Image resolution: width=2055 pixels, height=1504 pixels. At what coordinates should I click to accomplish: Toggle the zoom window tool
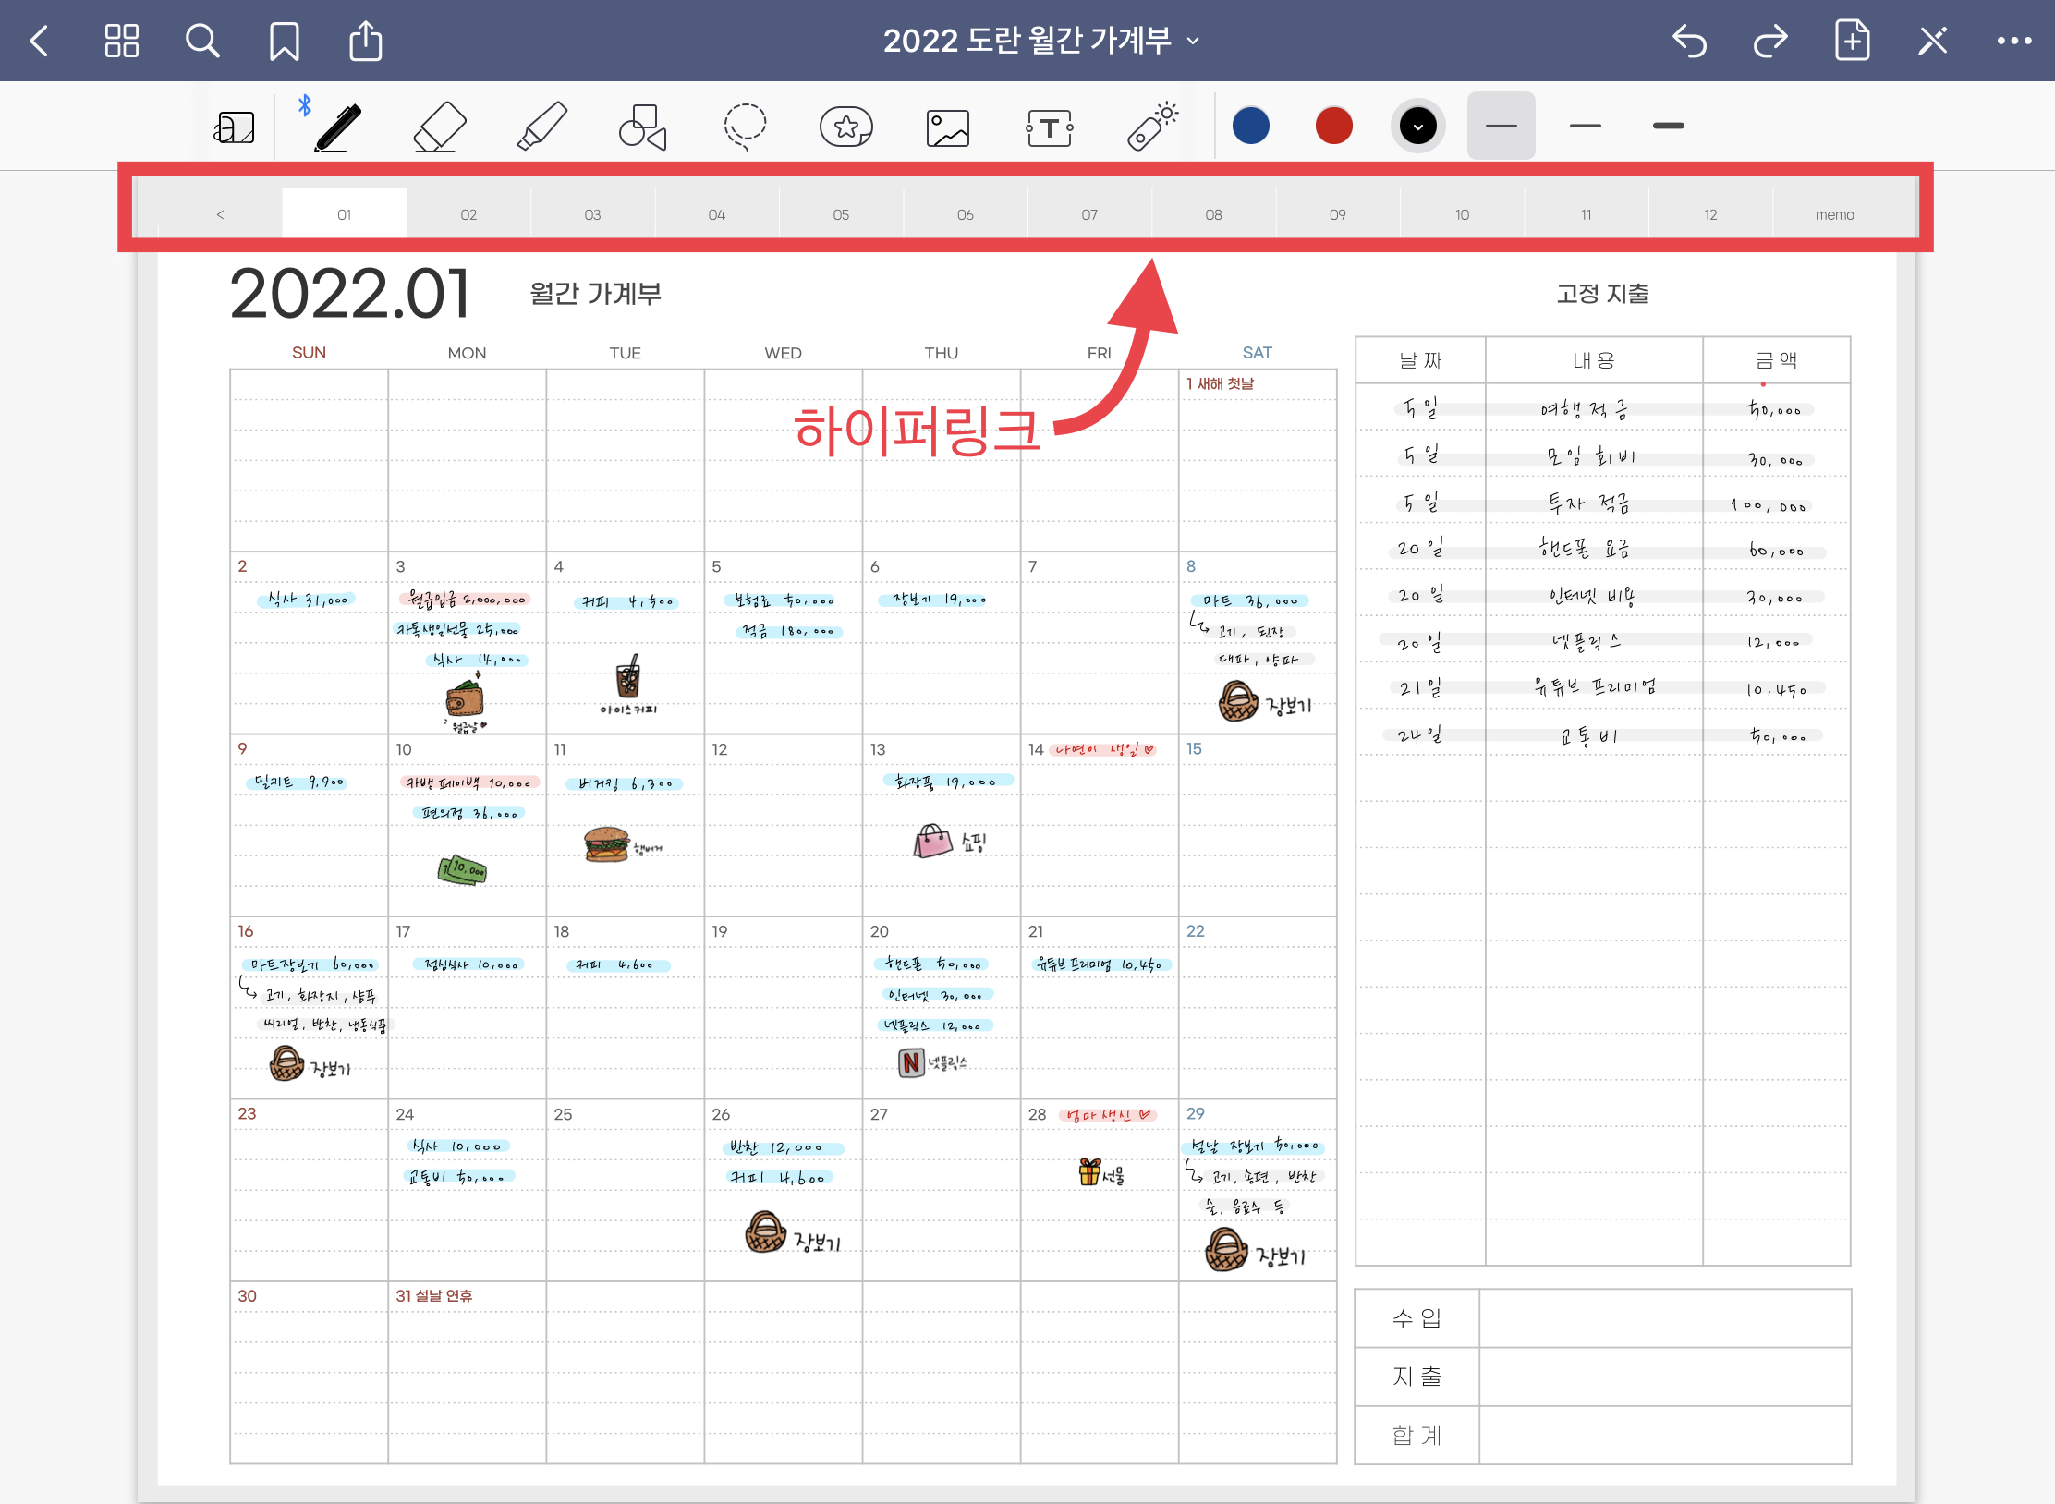pyautogui.click(x=235, y=127)
